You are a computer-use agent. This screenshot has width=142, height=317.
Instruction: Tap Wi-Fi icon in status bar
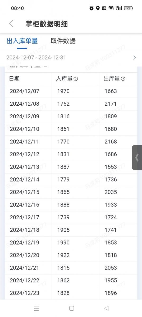tap(111, 8)
